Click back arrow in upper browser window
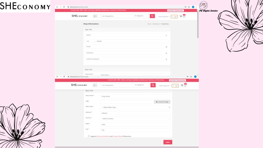This screenshot has width=263, height=148. 57,7
